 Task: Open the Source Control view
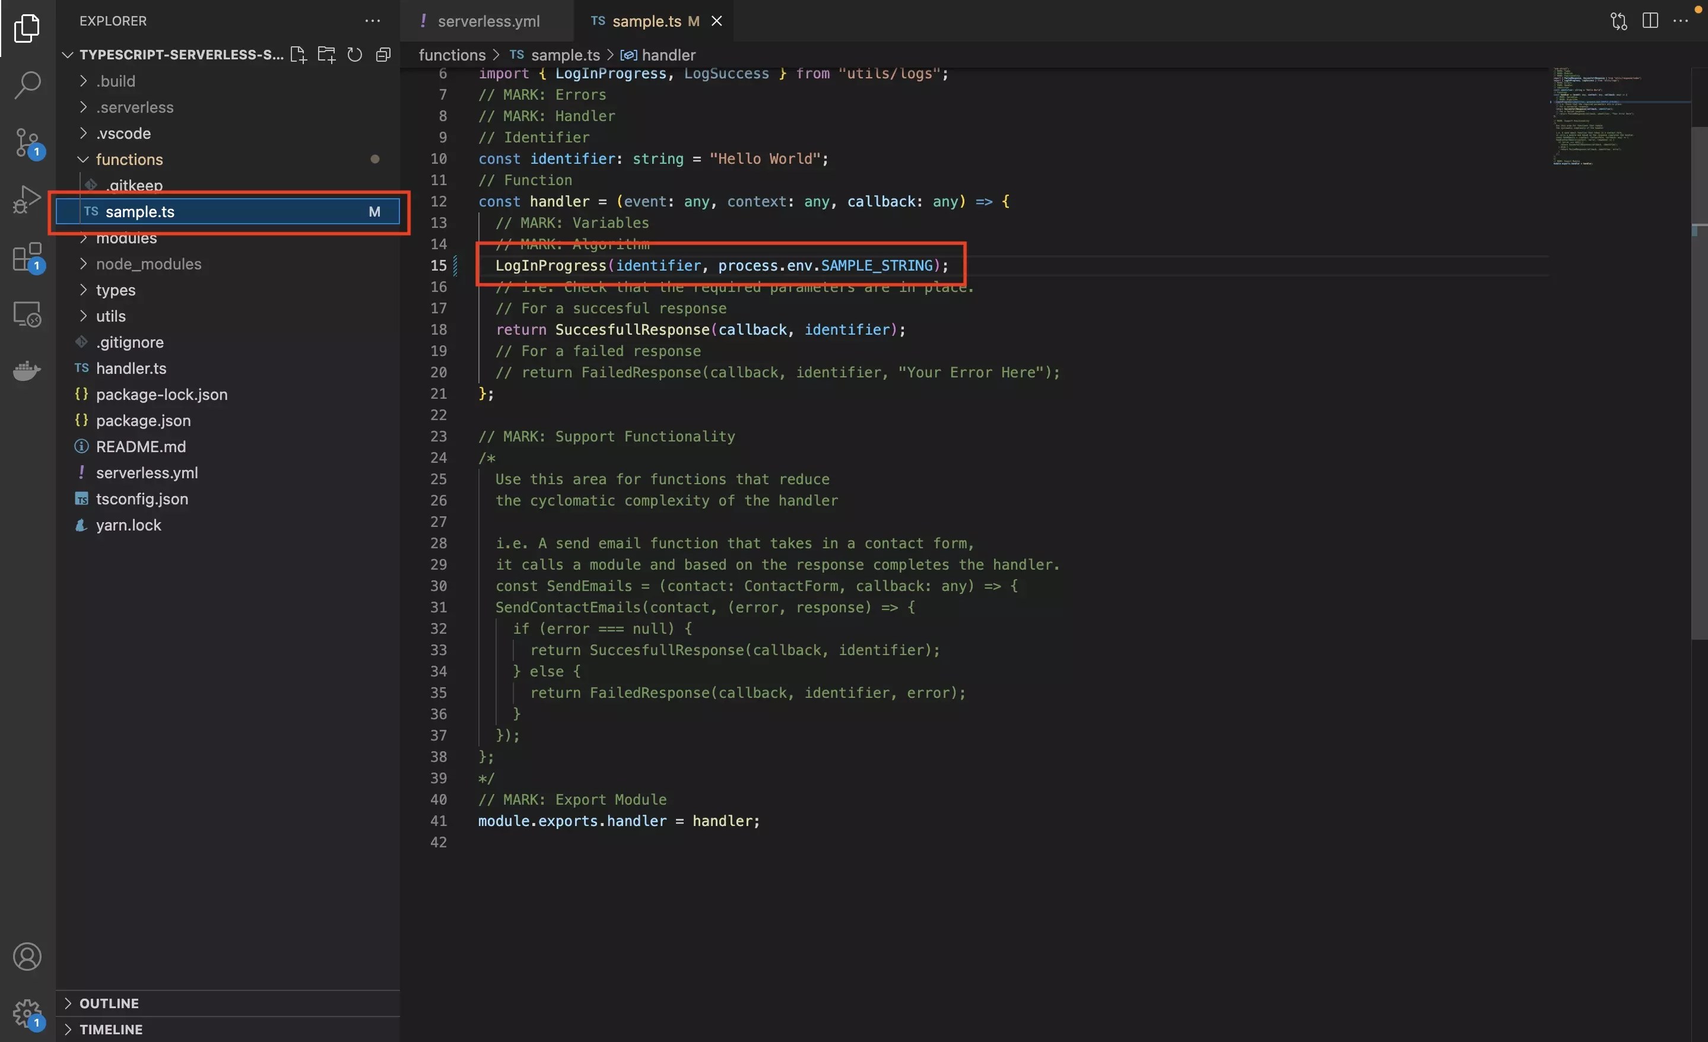(x=27, y=142)
